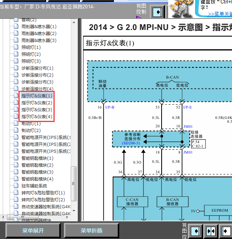
Task: Select highlighted 指示灯&仪表(1) item
Action: tap(37, 96)
